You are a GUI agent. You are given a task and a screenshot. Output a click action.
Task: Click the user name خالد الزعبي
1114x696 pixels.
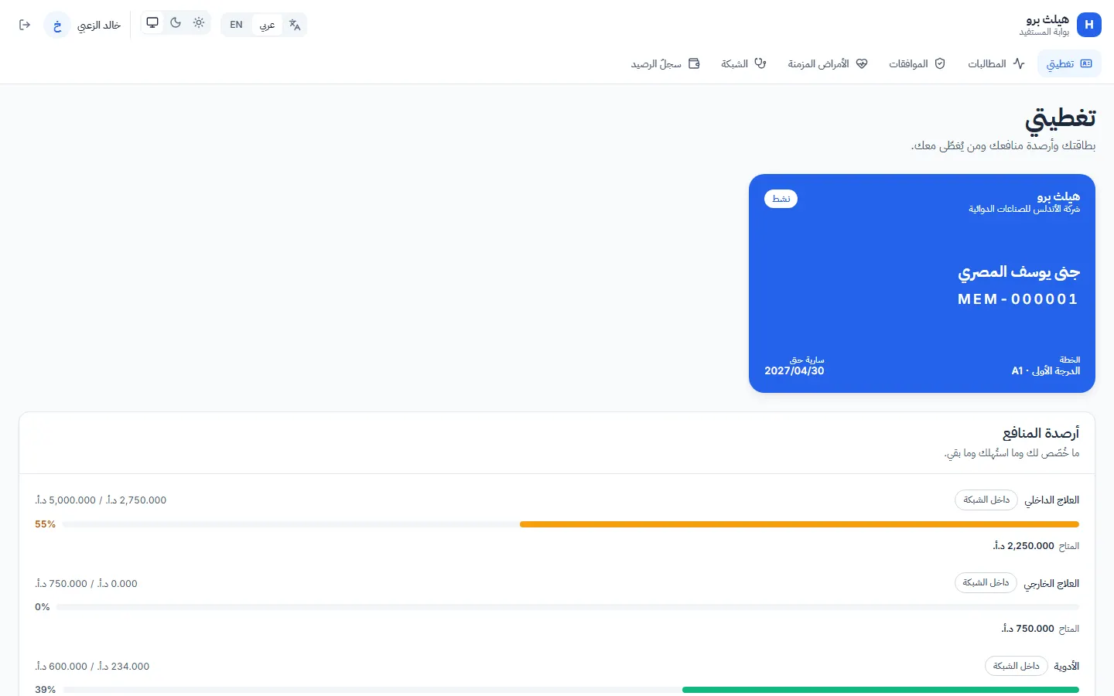click(99, 26)
